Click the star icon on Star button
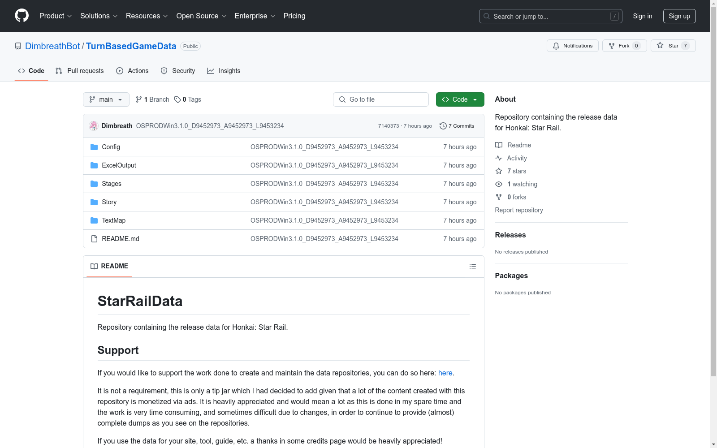Image resolution: width=717 pixels, height=448 pixels. (x=660, y=46)
